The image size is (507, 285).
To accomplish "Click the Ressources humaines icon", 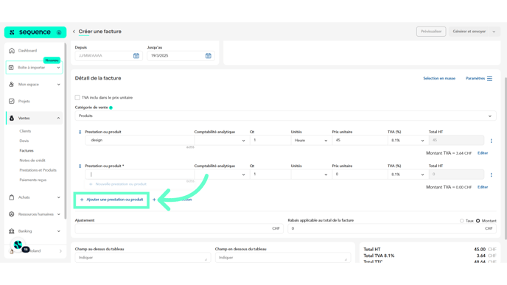I will pos(12,214).
